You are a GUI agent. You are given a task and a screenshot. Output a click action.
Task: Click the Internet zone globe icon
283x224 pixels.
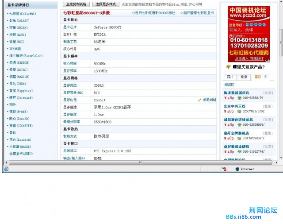pyautogui.click(x=237, y=169)
